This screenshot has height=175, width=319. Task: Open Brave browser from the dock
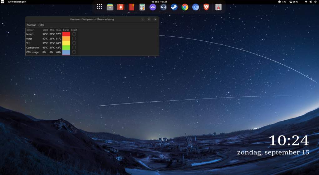click(x=206, y=7)
